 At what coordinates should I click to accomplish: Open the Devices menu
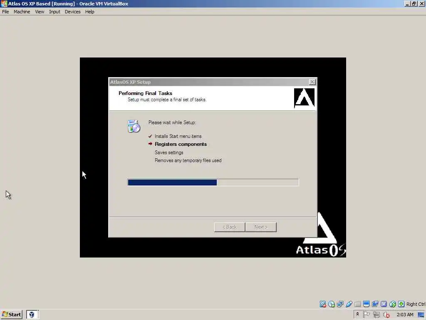(72, 12)
